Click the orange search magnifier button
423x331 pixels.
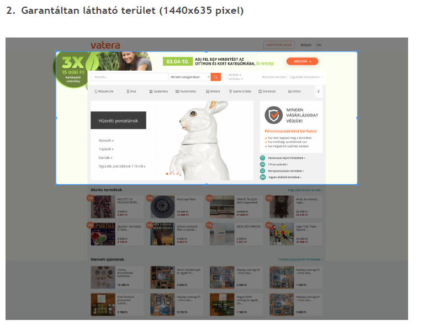pos(215,77)
